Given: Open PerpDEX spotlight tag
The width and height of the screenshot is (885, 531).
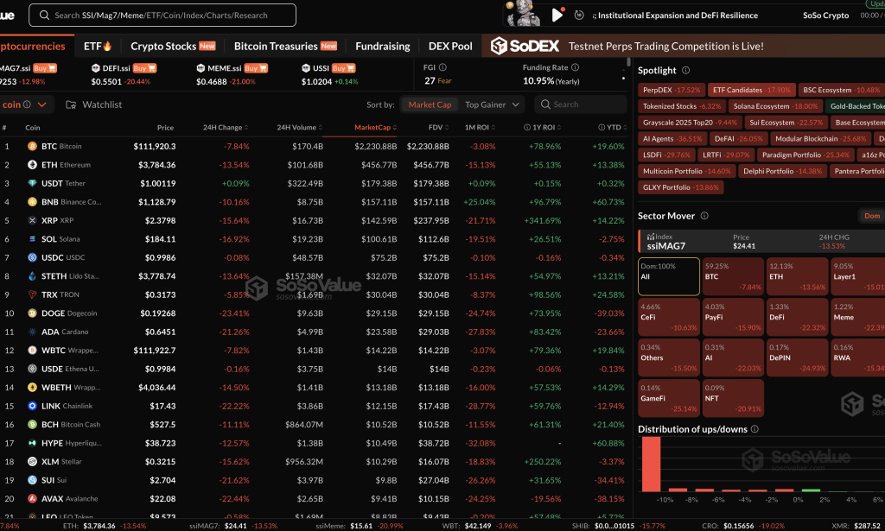Looking at the screenshot, I should (671, 90).
